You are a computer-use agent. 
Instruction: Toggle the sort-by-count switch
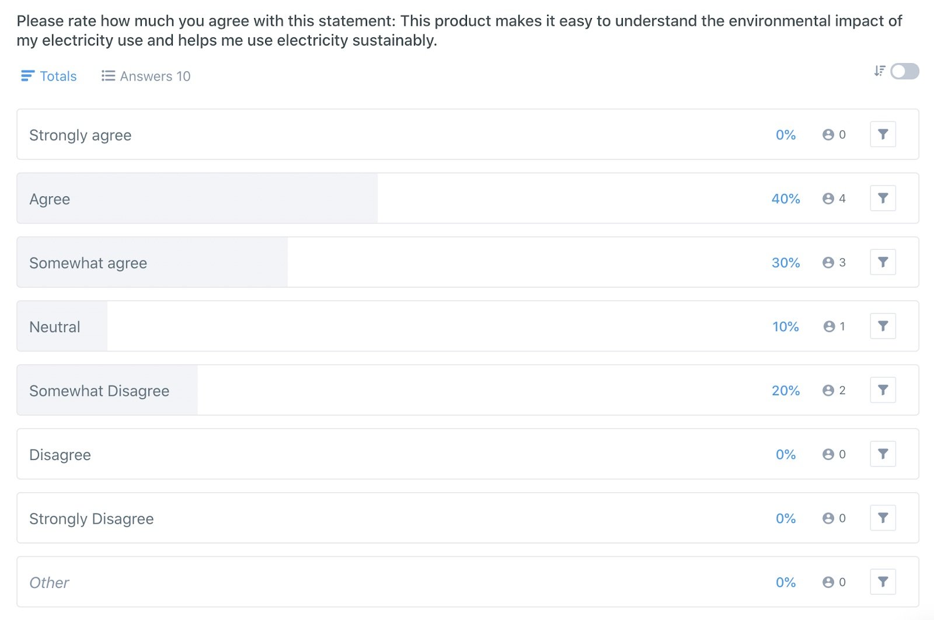905,71
